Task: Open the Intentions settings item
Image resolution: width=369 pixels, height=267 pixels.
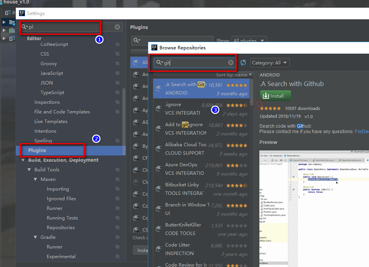Action: [45, 131]
